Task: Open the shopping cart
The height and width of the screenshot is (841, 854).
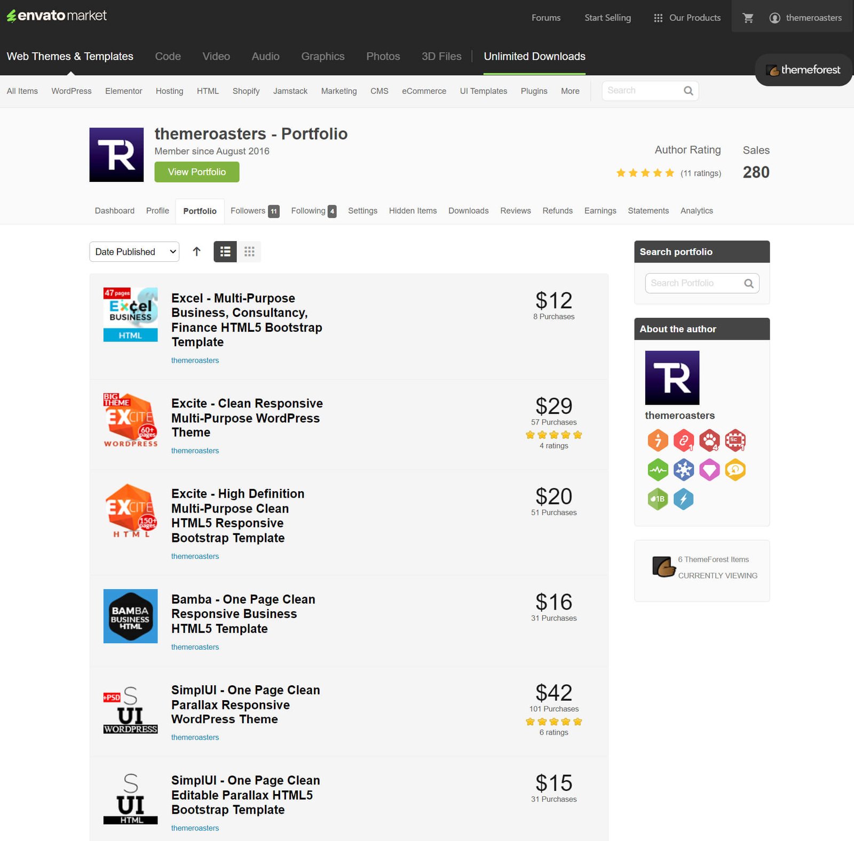Action: [x=748, y=17]
